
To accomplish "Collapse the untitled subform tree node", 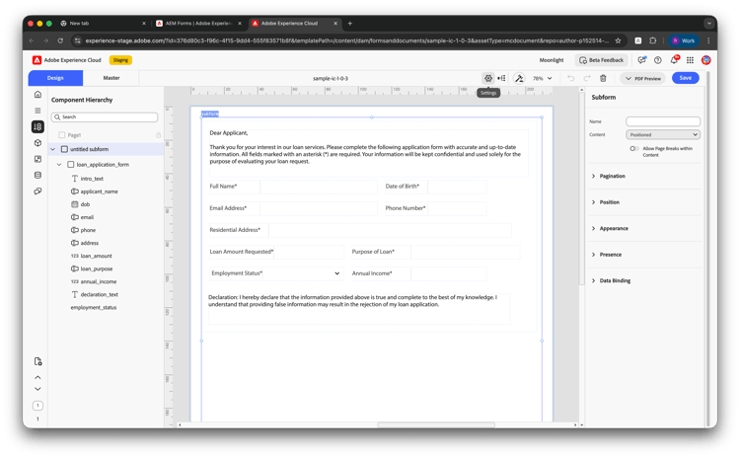I will point(53,149).
